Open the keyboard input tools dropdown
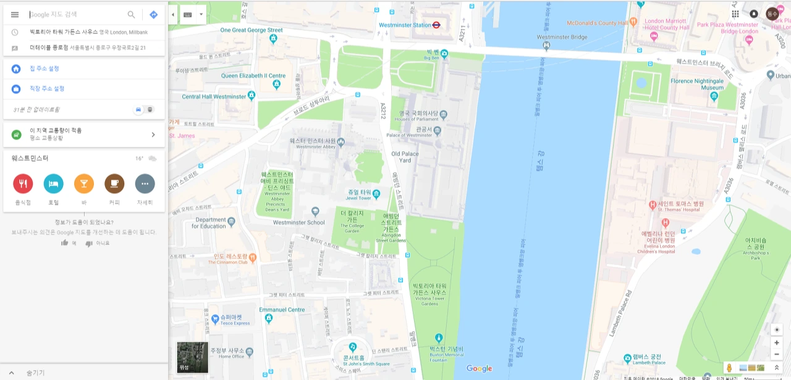The width and height of the screenshot is (791, 380). 193,14
